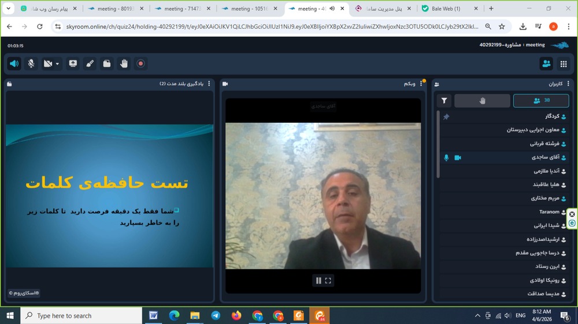Select user شیدا ایرانی

[x=505, y=225]
